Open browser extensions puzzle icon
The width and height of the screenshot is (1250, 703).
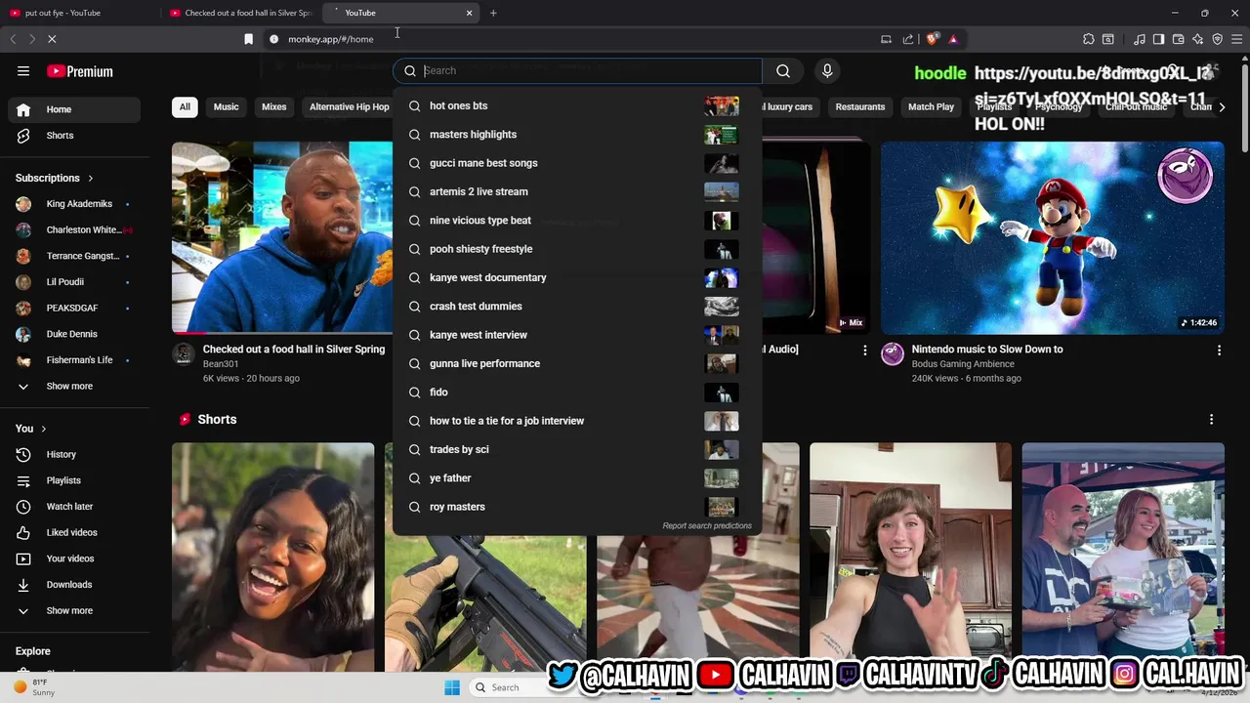(1088, 39)
